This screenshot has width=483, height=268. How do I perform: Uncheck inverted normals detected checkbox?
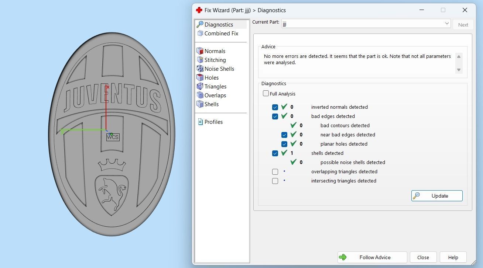tap(275, 107)
